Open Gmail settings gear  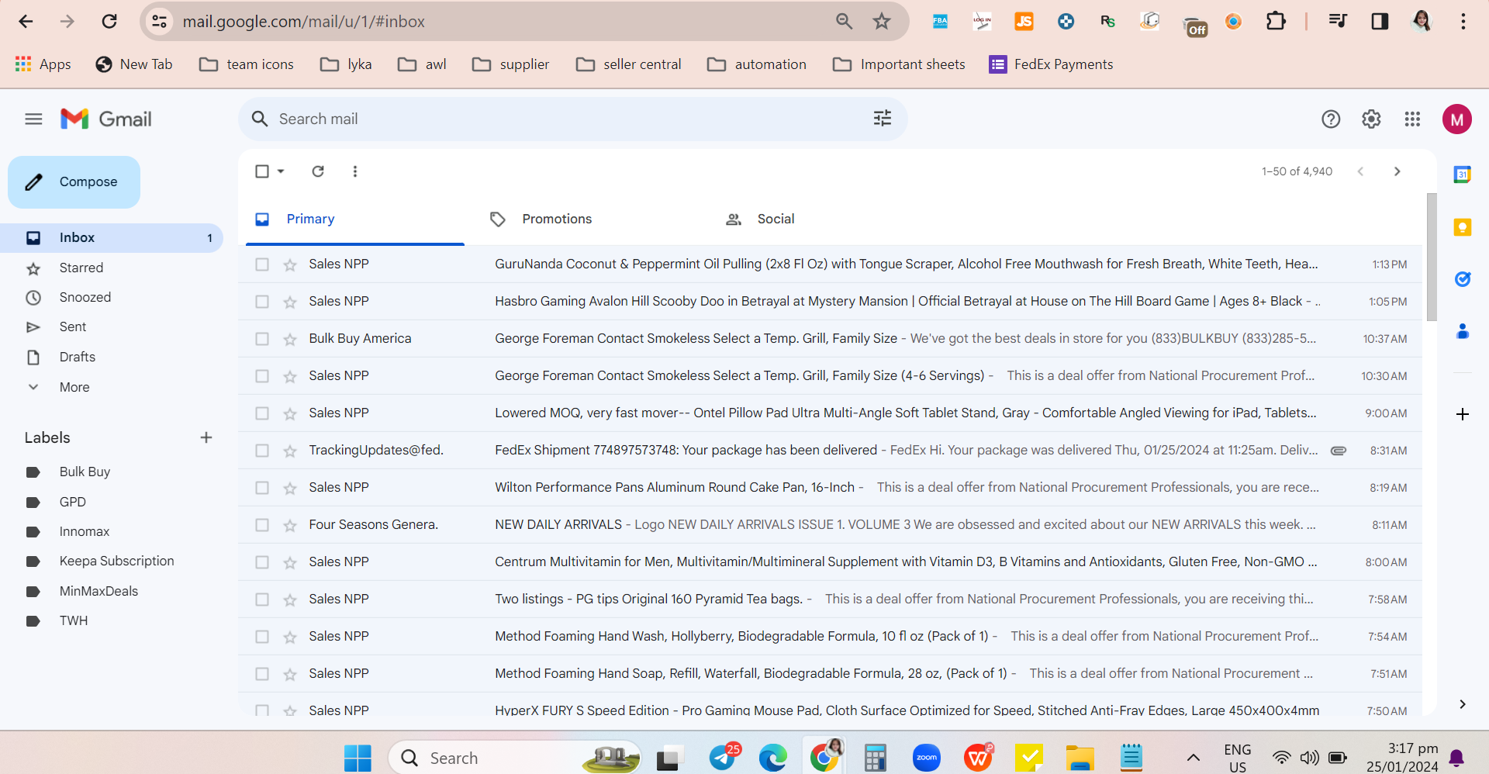coord(1371,119)
